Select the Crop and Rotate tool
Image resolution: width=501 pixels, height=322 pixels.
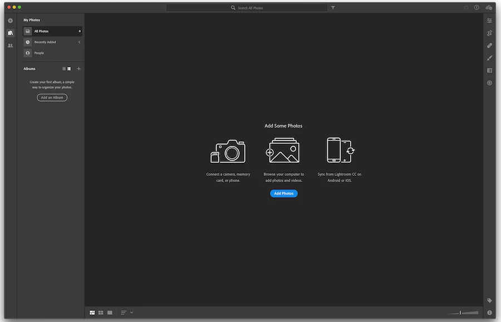coord(489,33)
